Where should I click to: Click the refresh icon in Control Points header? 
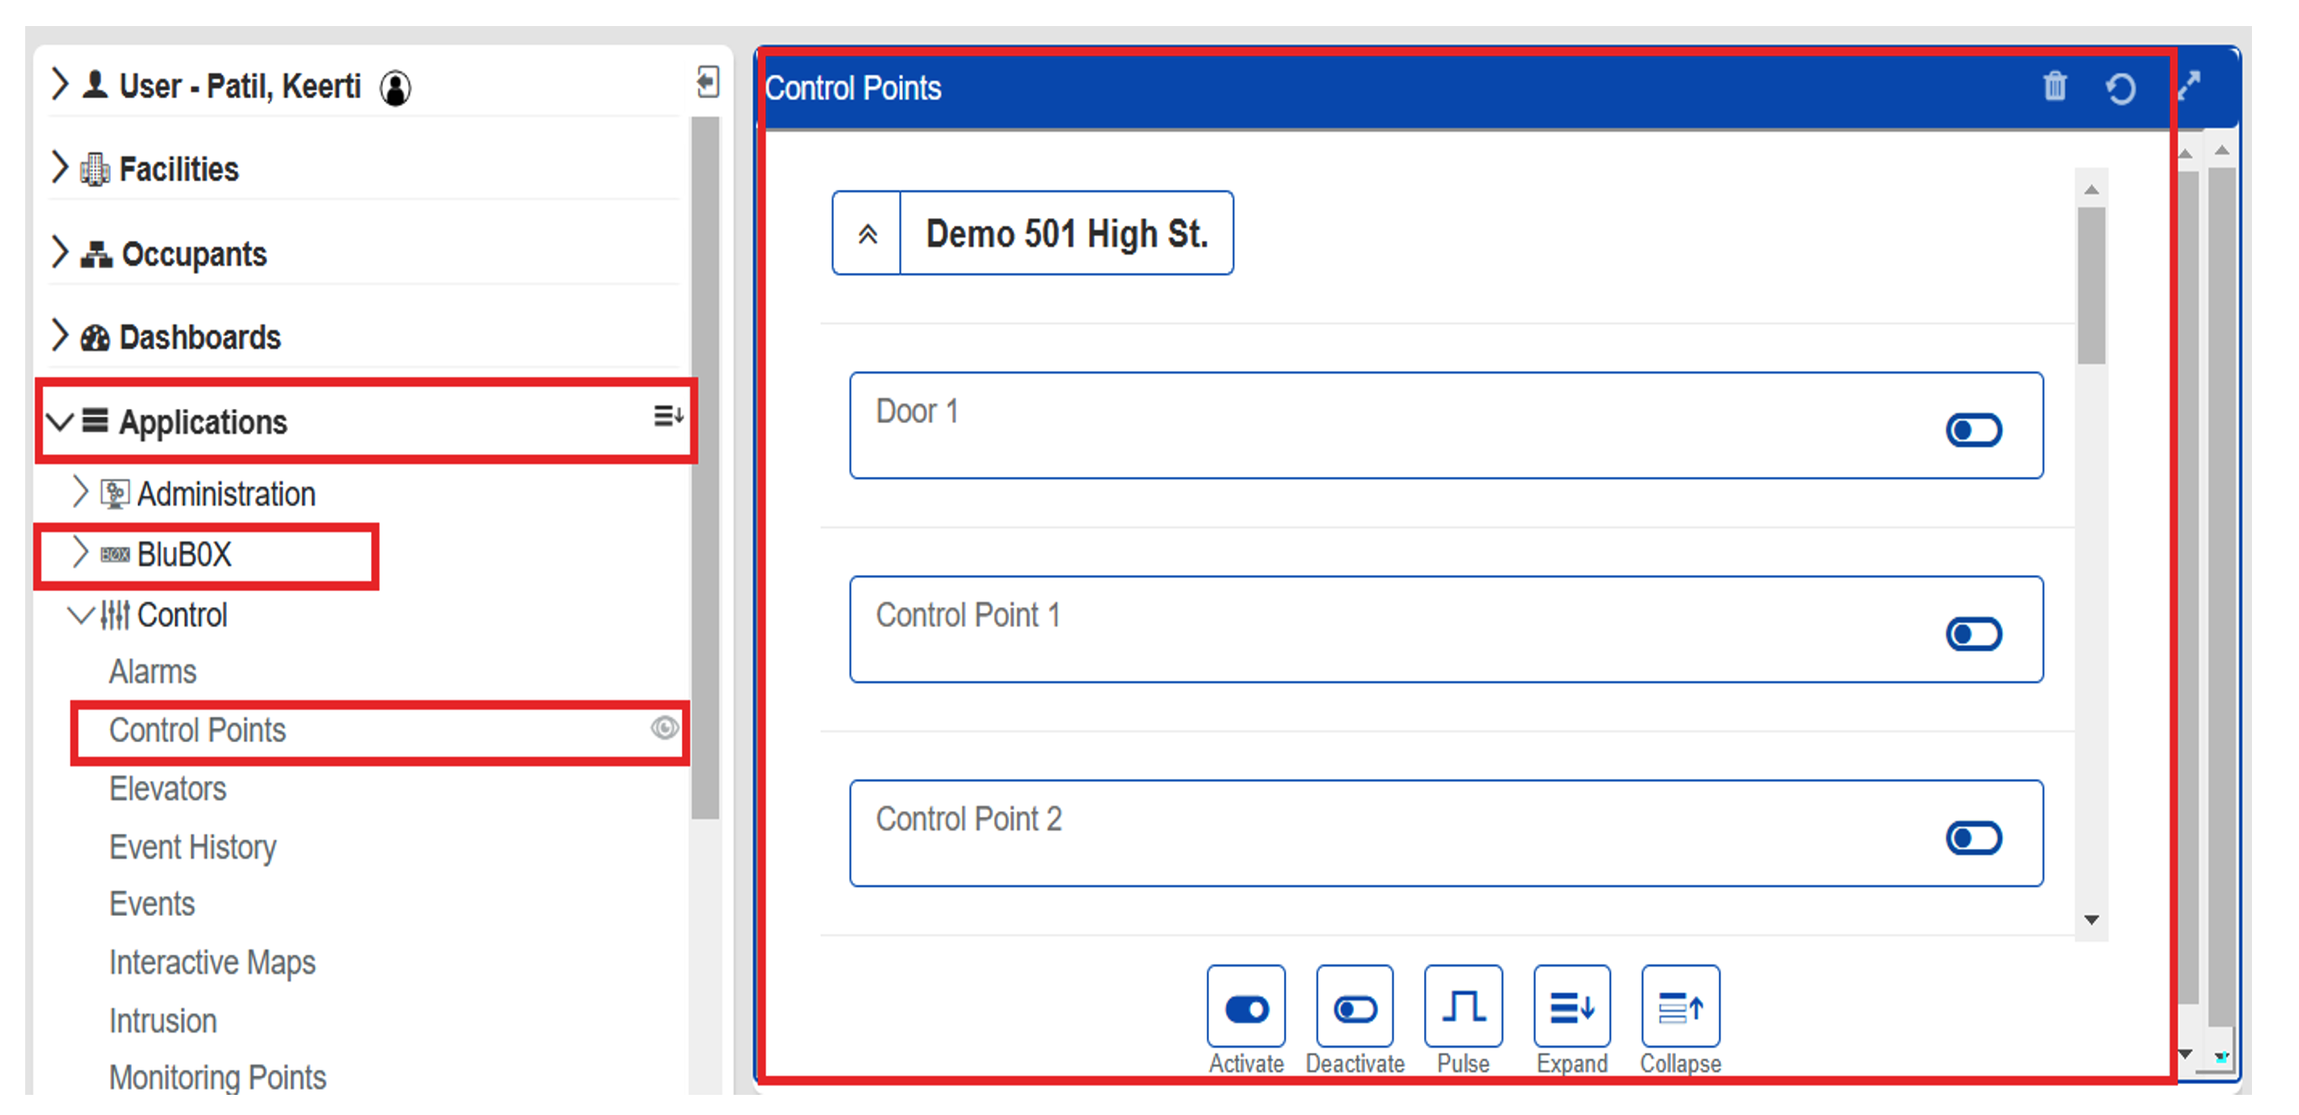click(x=2120, y=88)
